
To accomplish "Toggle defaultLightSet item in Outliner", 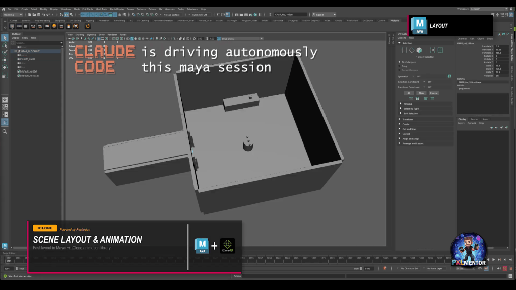I will coord(29,71).
